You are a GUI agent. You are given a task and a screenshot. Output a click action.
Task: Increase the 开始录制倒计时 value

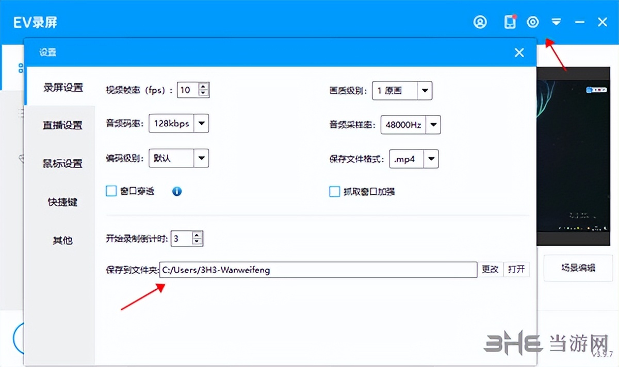tap(197, 235)
